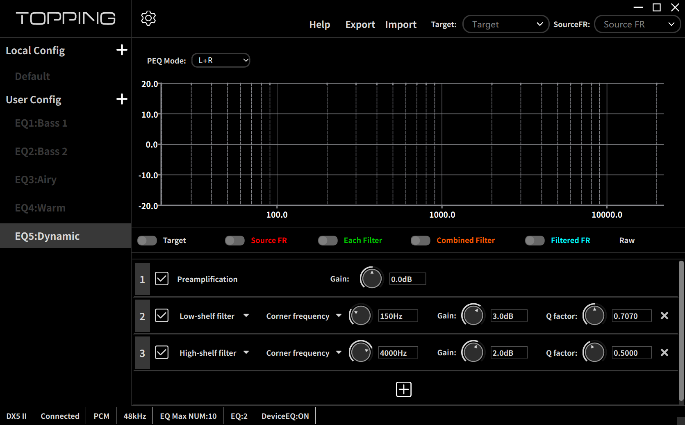The width and height of the screenshot is (685, 425).
Task: Click the High-shelf corner frequency knob
Action: click(361, 352)
